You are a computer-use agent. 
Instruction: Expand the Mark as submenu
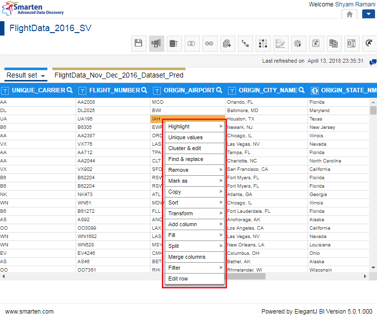(x=194, y=181)
